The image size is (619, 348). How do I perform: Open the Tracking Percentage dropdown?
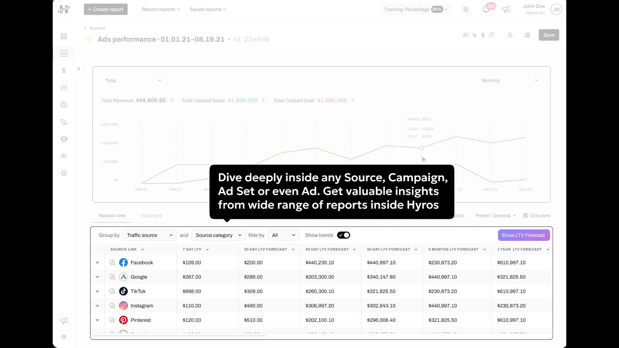415,9
